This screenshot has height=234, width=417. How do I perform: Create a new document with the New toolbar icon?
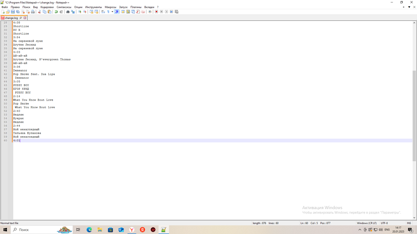(3, 12)
